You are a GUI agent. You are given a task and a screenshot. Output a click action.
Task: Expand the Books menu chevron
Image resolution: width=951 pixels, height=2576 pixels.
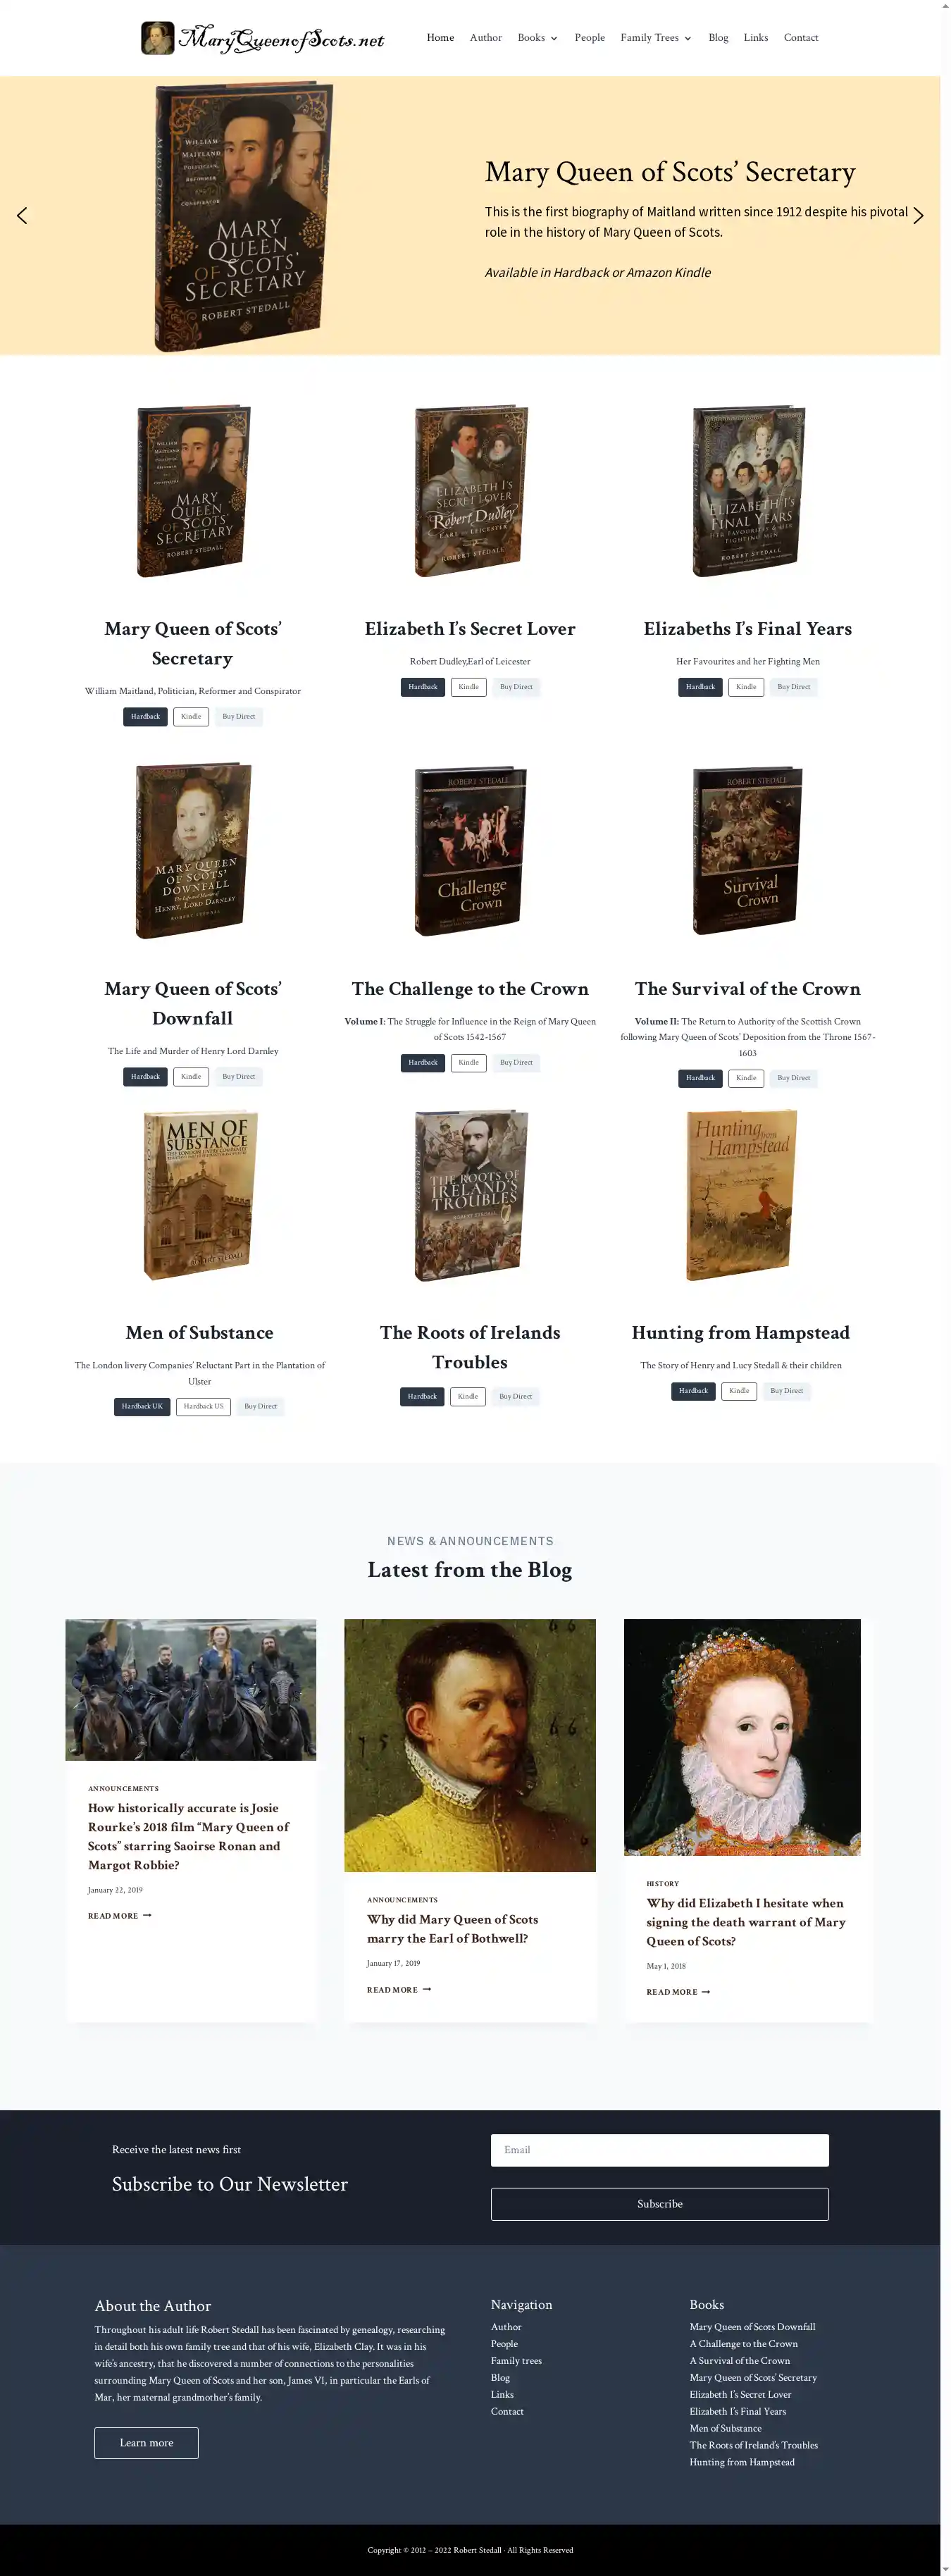point(554,39)
